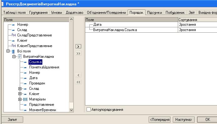Screen dimensions: 217x124
Task: Click the Поля column header
Action: 36,20
